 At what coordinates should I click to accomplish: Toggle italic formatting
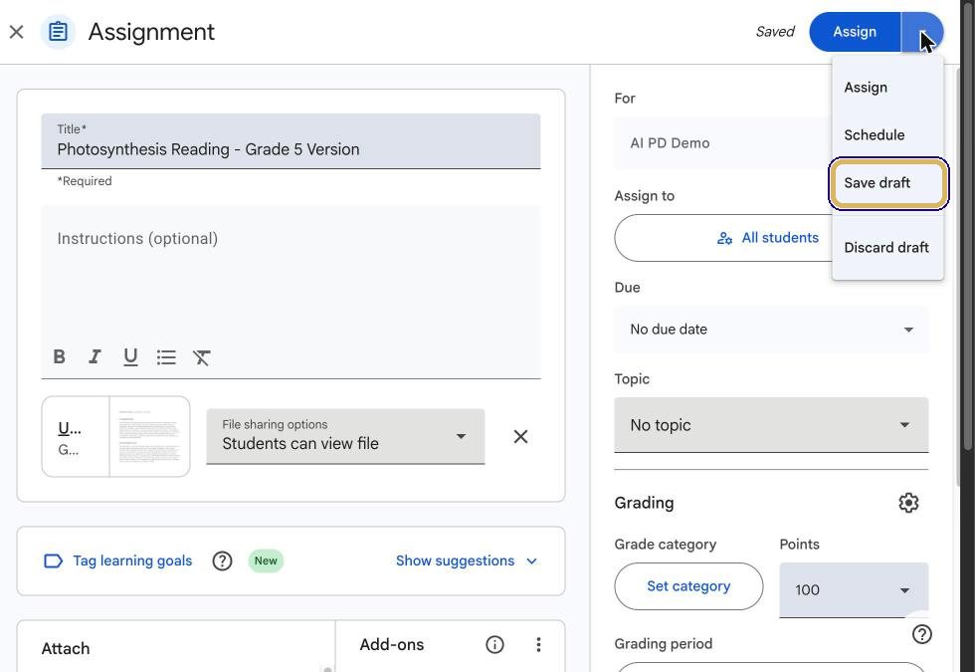tap(95, 357)
